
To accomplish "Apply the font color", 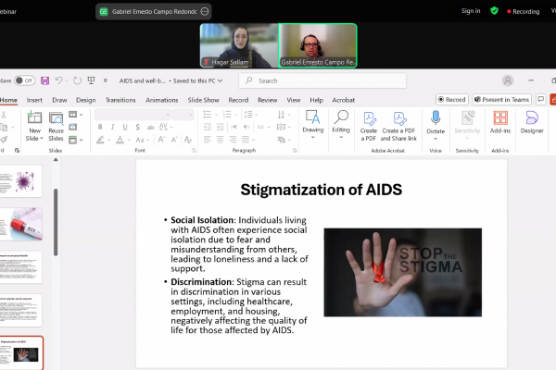I will click(120, 140).
